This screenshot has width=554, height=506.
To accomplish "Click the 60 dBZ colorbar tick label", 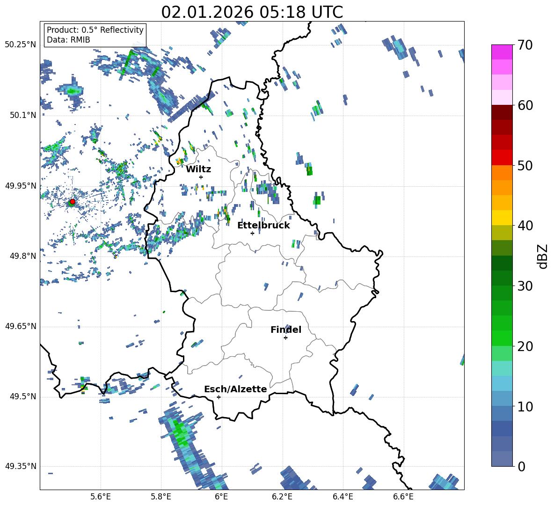I will click(525, 105).
